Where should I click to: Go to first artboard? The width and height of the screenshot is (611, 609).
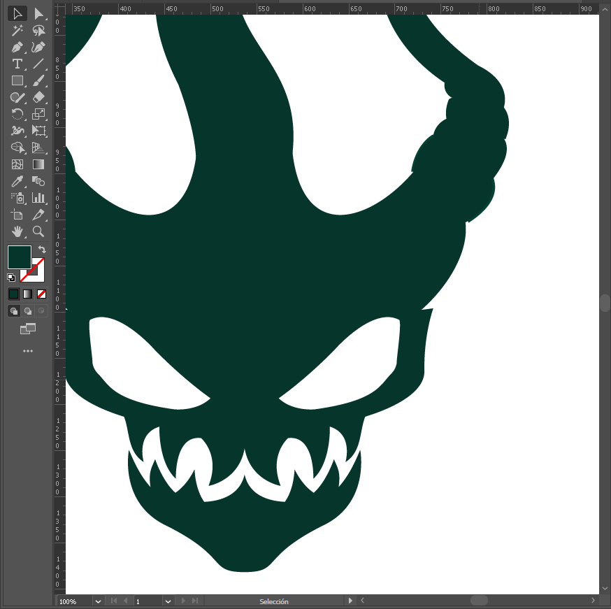coord(114,601)
